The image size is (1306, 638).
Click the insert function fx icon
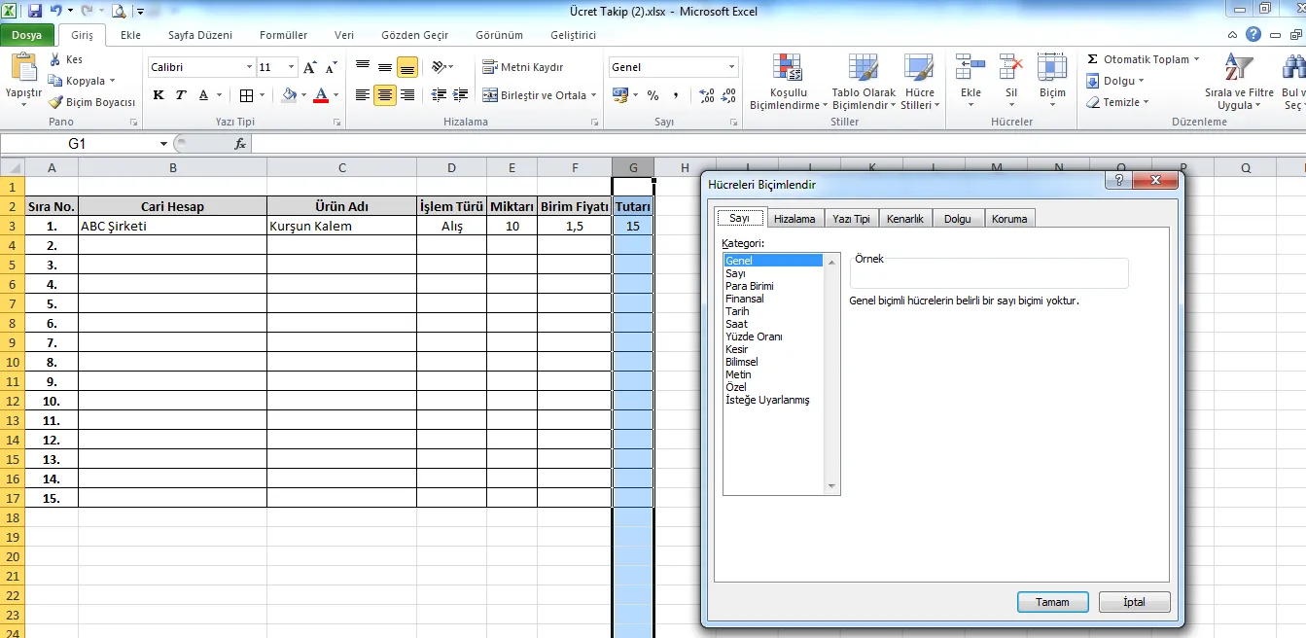tap(240, 143)
